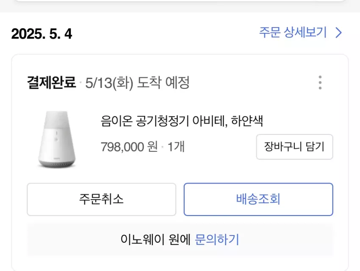Click the 하얀색 color option text
The width and height of the screenshot is (360, 271).
[247, 121]
